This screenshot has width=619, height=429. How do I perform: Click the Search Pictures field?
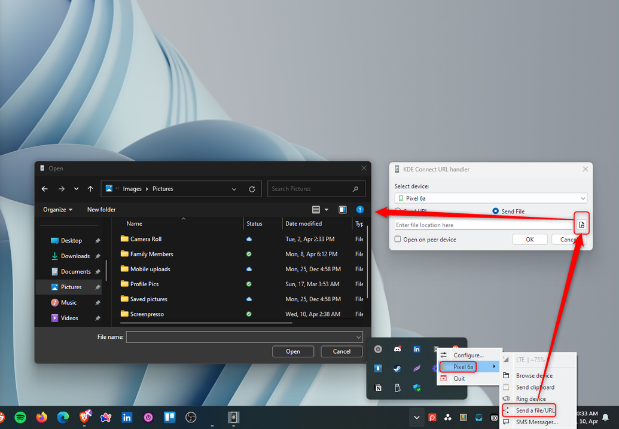point(316,189)
